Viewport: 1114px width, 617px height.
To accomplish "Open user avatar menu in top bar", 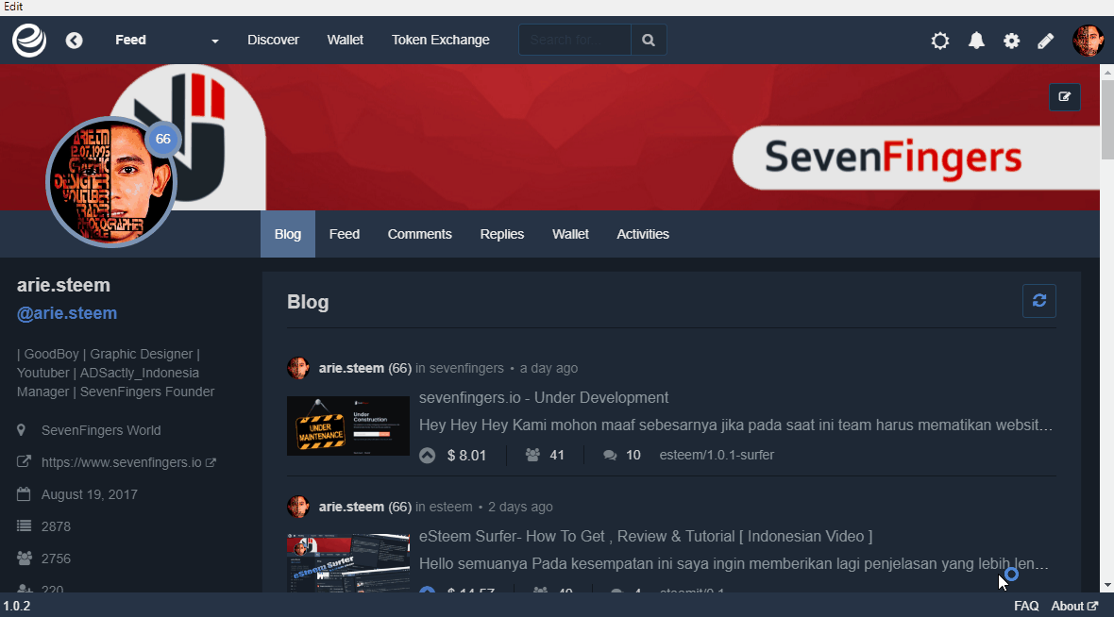I will [1088, 41].
